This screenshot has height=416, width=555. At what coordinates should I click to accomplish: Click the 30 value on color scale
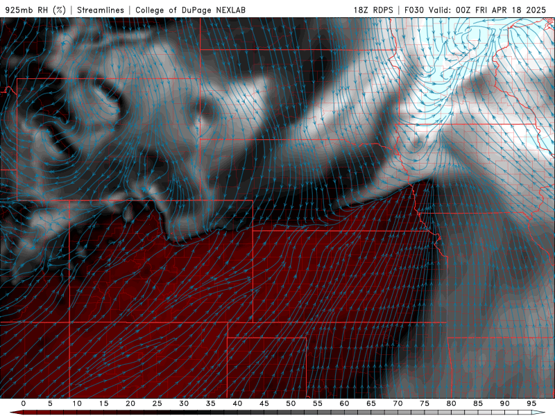point(184,404)
